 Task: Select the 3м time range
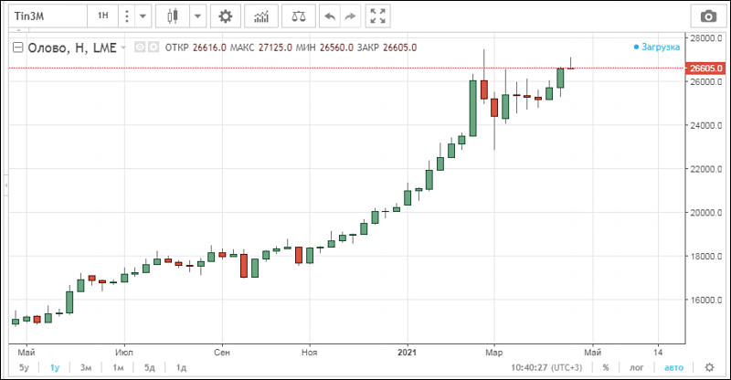coord(86,367)
